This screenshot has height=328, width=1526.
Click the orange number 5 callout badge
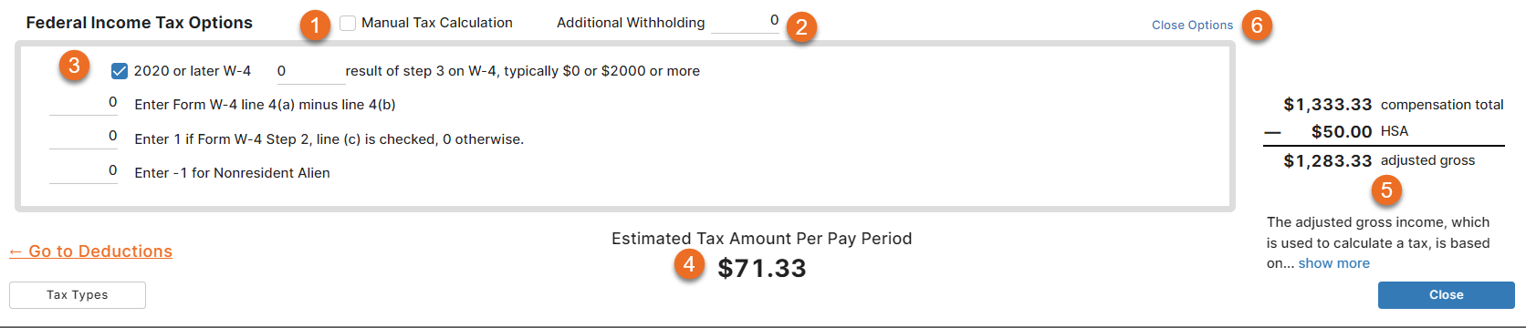coord(1386,190)
